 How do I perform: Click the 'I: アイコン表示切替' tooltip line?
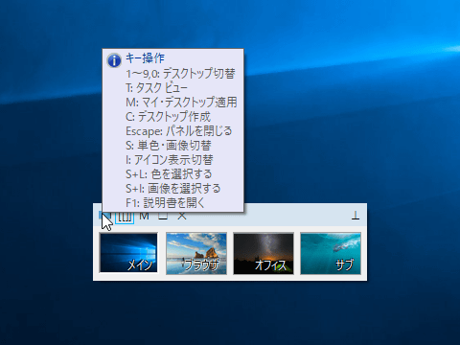pyautogui.click(x=170, y=160)
